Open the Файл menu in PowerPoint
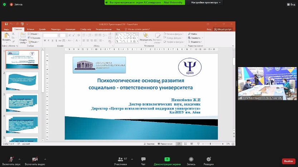This screenshot has height=167, width=298. click(6, 29)
